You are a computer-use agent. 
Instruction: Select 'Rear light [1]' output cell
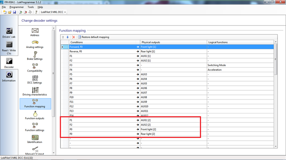(x=173, y=52)
